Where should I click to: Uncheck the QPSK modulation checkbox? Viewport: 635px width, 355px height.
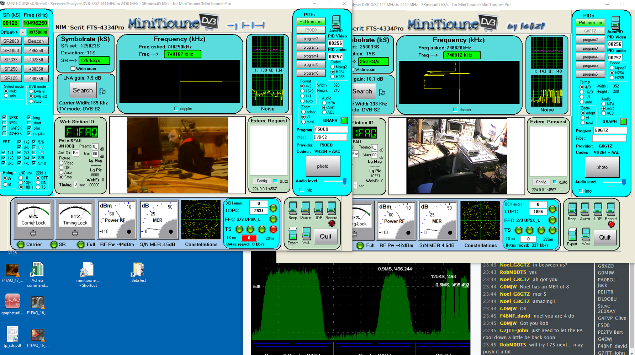pyautogui.click(x=4, y=117)
